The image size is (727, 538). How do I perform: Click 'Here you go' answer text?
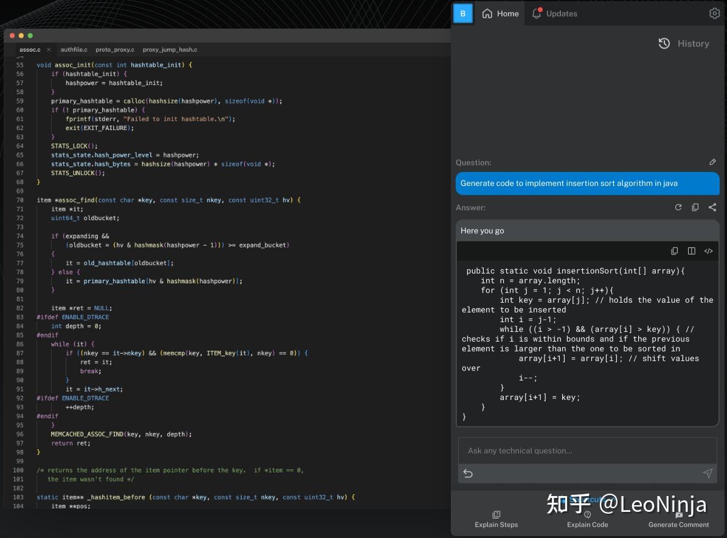coord(482,231)
